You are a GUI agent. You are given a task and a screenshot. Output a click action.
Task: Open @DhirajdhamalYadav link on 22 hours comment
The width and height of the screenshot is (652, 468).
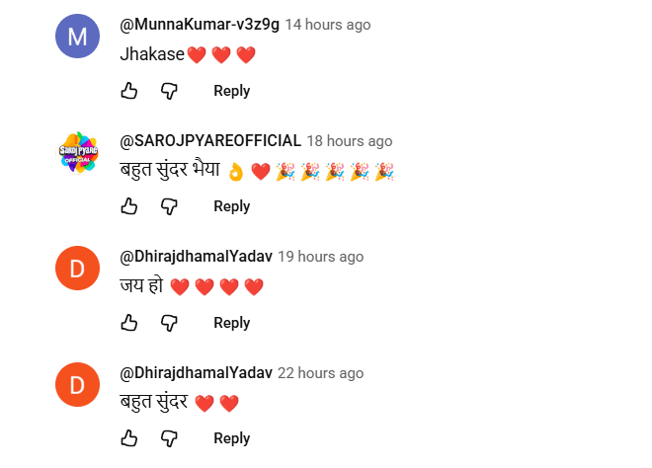tap(196, 373)
